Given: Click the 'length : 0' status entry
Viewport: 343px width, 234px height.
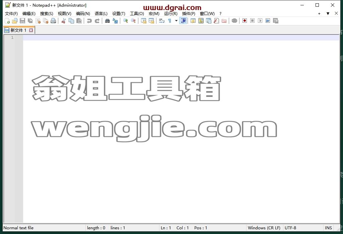Looking at the screenshot, I should [96, 228].
